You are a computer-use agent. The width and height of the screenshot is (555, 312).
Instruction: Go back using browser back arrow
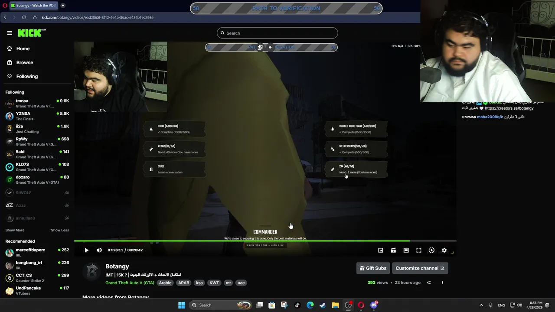pos(5,17)
